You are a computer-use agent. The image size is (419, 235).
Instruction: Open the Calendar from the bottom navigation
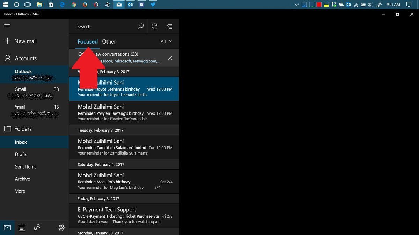click(22, 227)
